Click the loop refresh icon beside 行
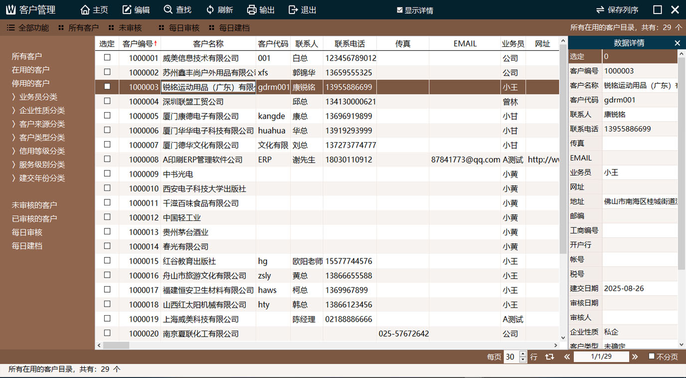The height and width of the screenshot is (378, 686). 549,357
